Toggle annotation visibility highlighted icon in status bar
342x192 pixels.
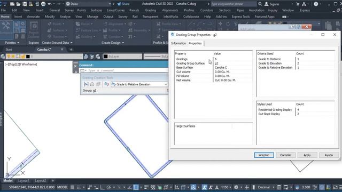tap(204, 187)
